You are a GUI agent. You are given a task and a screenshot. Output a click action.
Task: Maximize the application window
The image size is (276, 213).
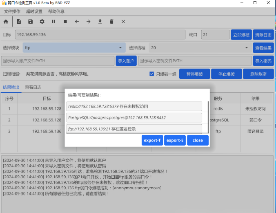[x=255, y=2]
